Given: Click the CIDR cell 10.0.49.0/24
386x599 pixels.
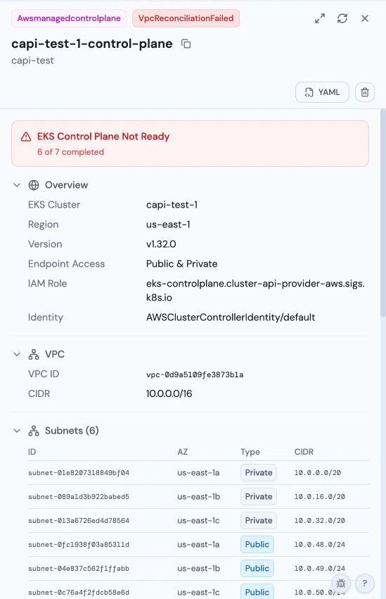Looking at the screenshot, I should click(x=320, y=569).
